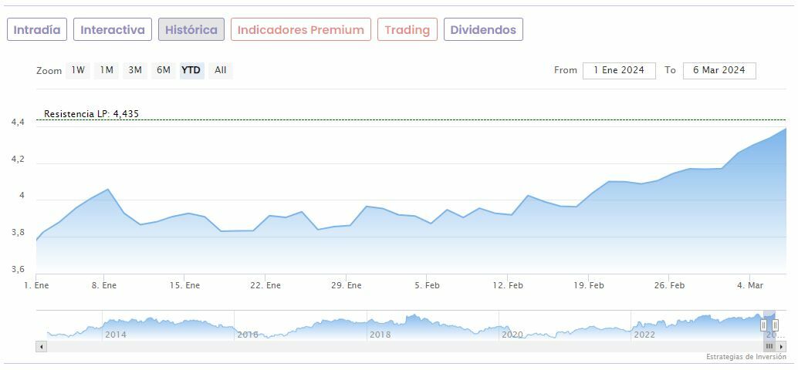Set zoom range to 6M
This screenshot has height=370, width=798.
point(164,70)
